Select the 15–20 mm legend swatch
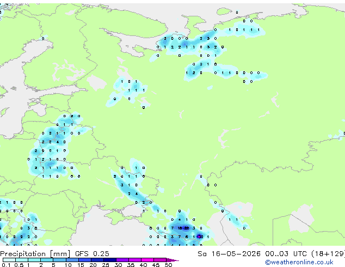Image resolution: width=345 pixels, height=267 pixels. point(84,260)
